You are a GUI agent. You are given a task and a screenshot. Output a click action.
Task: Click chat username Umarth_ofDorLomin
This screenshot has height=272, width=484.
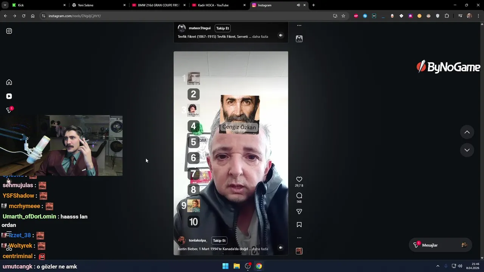pos(29,217)
